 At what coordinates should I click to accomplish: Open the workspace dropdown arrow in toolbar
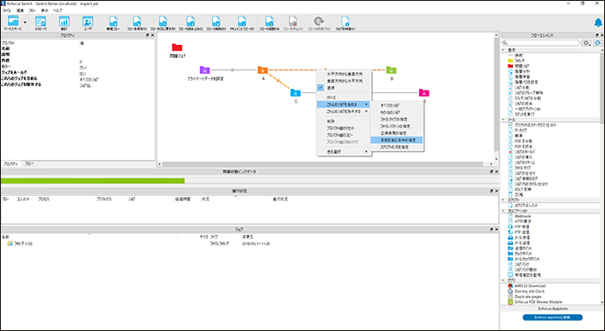pyautogui.click(x=25, y=23)
